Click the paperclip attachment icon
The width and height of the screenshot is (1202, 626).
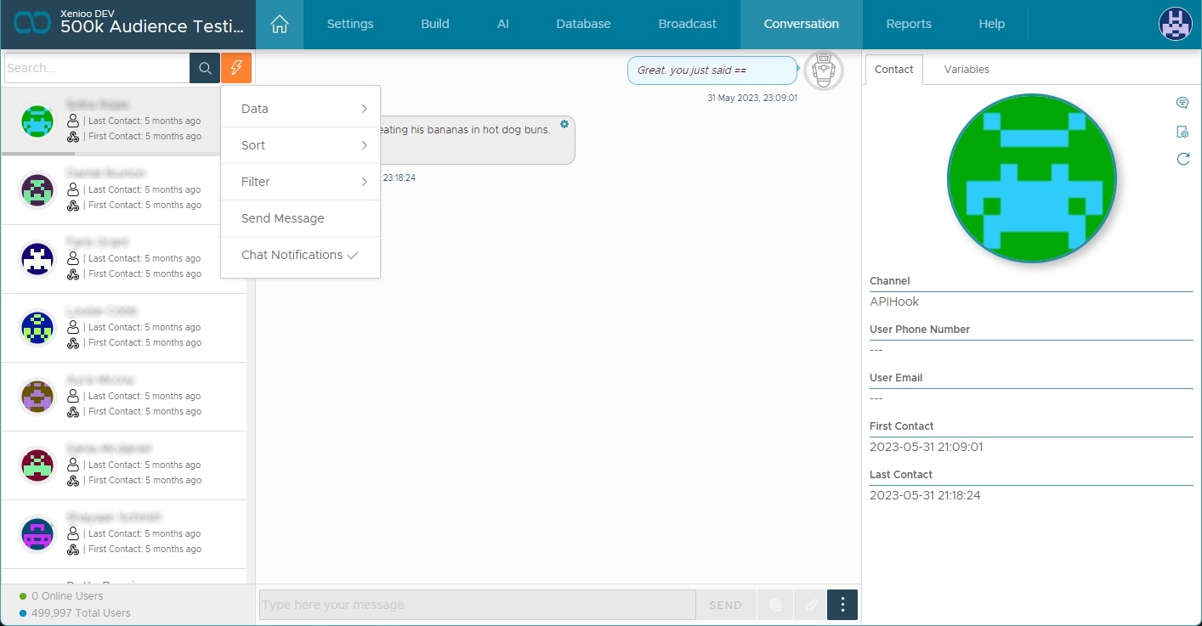pos(811,605)
